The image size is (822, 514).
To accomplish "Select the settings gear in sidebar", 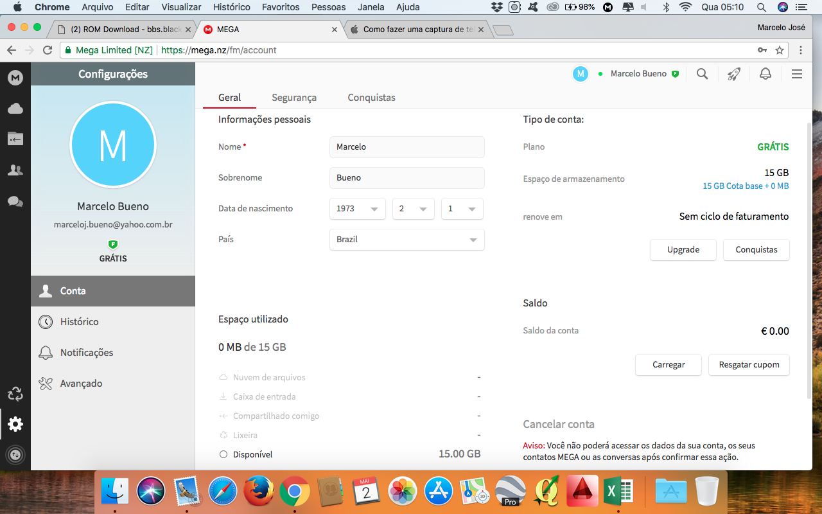I will pos(15,424).
